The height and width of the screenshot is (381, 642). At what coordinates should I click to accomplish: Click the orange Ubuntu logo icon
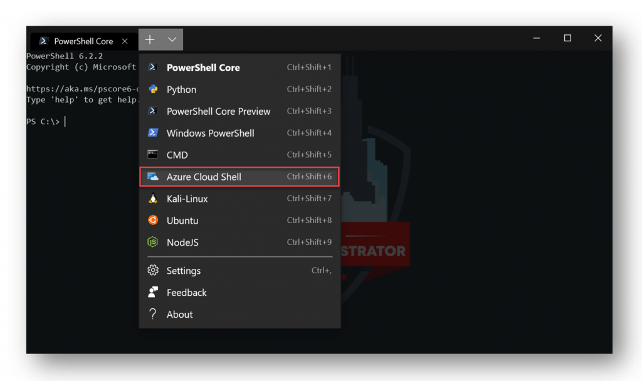click(x=153, y=220)
